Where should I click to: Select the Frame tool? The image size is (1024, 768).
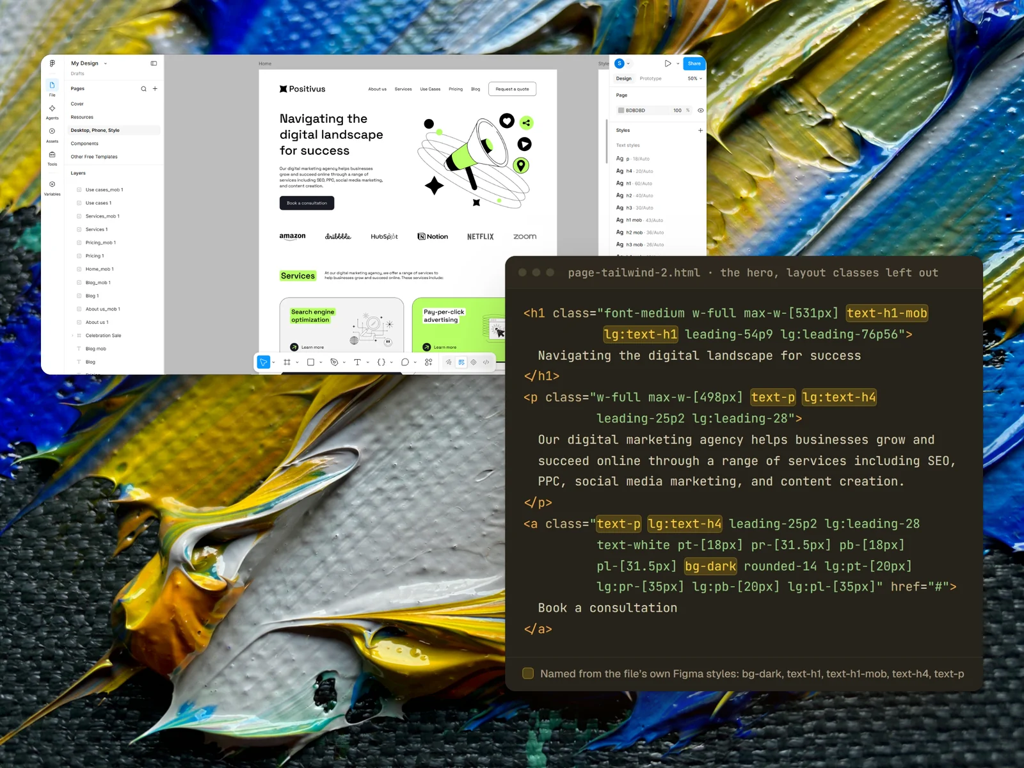(x=287, y=362)
